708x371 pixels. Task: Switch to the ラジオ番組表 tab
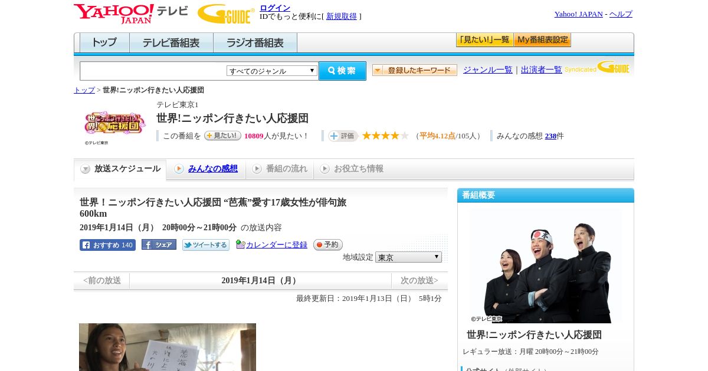point(255,43)
